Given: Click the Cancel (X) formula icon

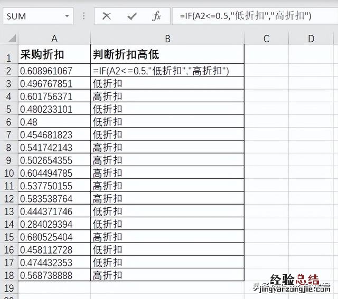Looking at the screenshot, I should (107, 16).
